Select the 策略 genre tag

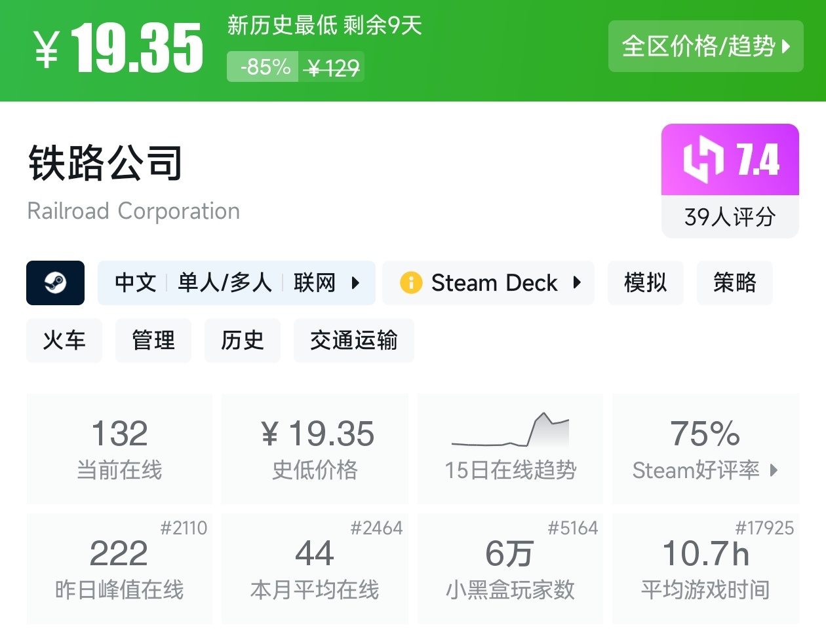pos(734,283)
